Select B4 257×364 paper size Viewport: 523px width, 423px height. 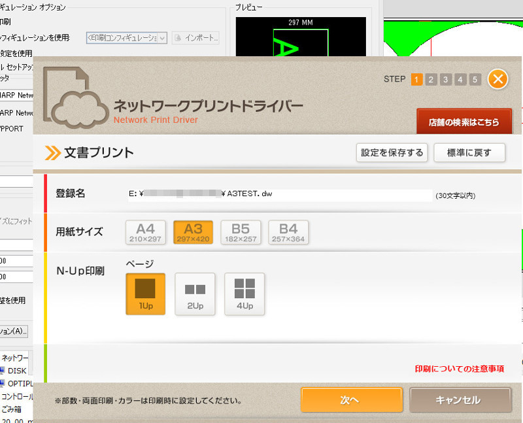pos(288,233)
